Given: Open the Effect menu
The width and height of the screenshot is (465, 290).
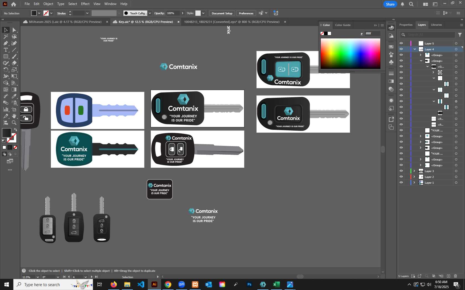Looking at the screenshot, I should pos(85,4).
